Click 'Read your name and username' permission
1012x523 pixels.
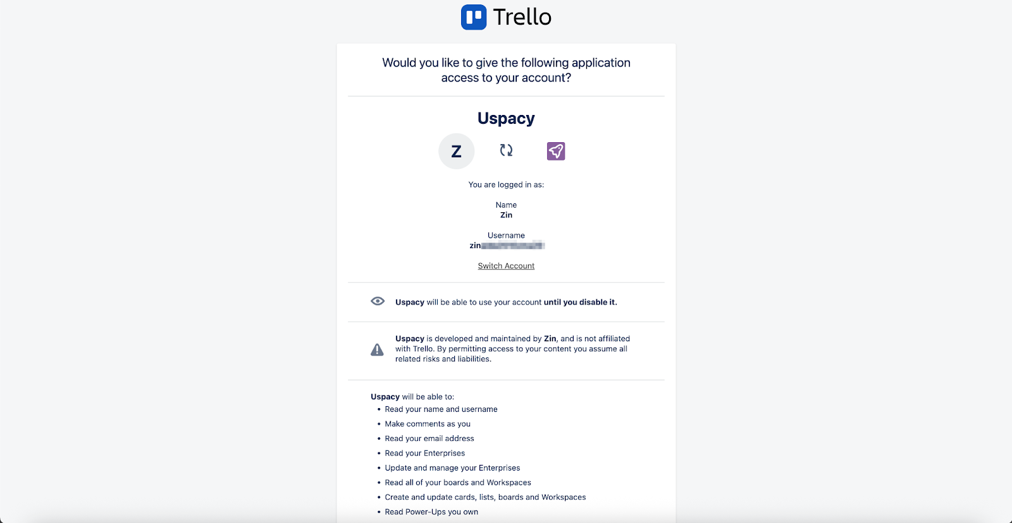click(x=441, y=409)
